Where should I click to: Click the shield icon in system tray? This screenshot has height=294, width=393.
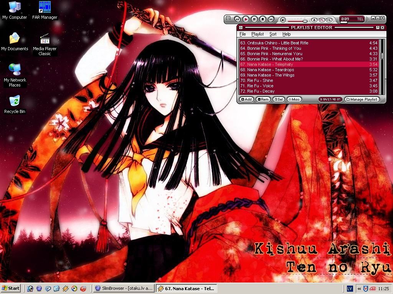click(x=366, y=289)
